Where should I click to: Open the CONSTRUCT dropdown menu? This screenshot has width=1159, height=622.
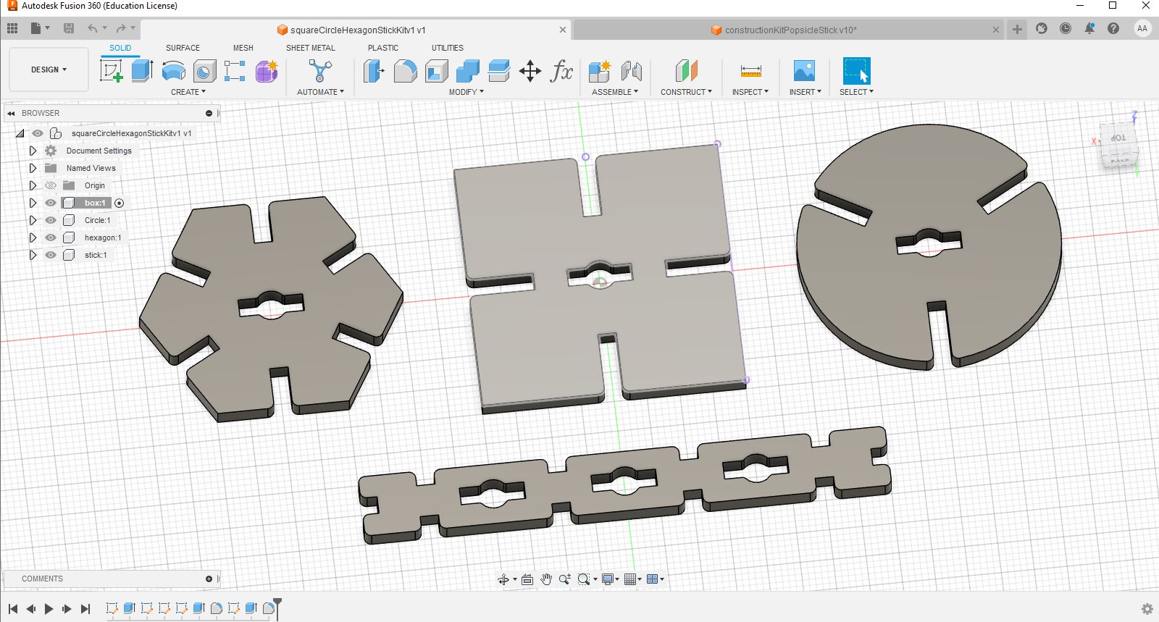point(686,92)
